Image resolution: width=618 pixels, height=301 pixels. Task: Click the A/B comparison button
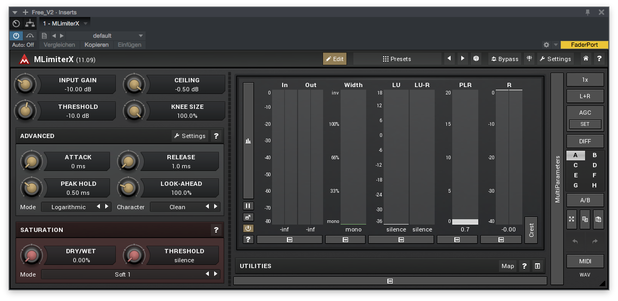(585, 200)
